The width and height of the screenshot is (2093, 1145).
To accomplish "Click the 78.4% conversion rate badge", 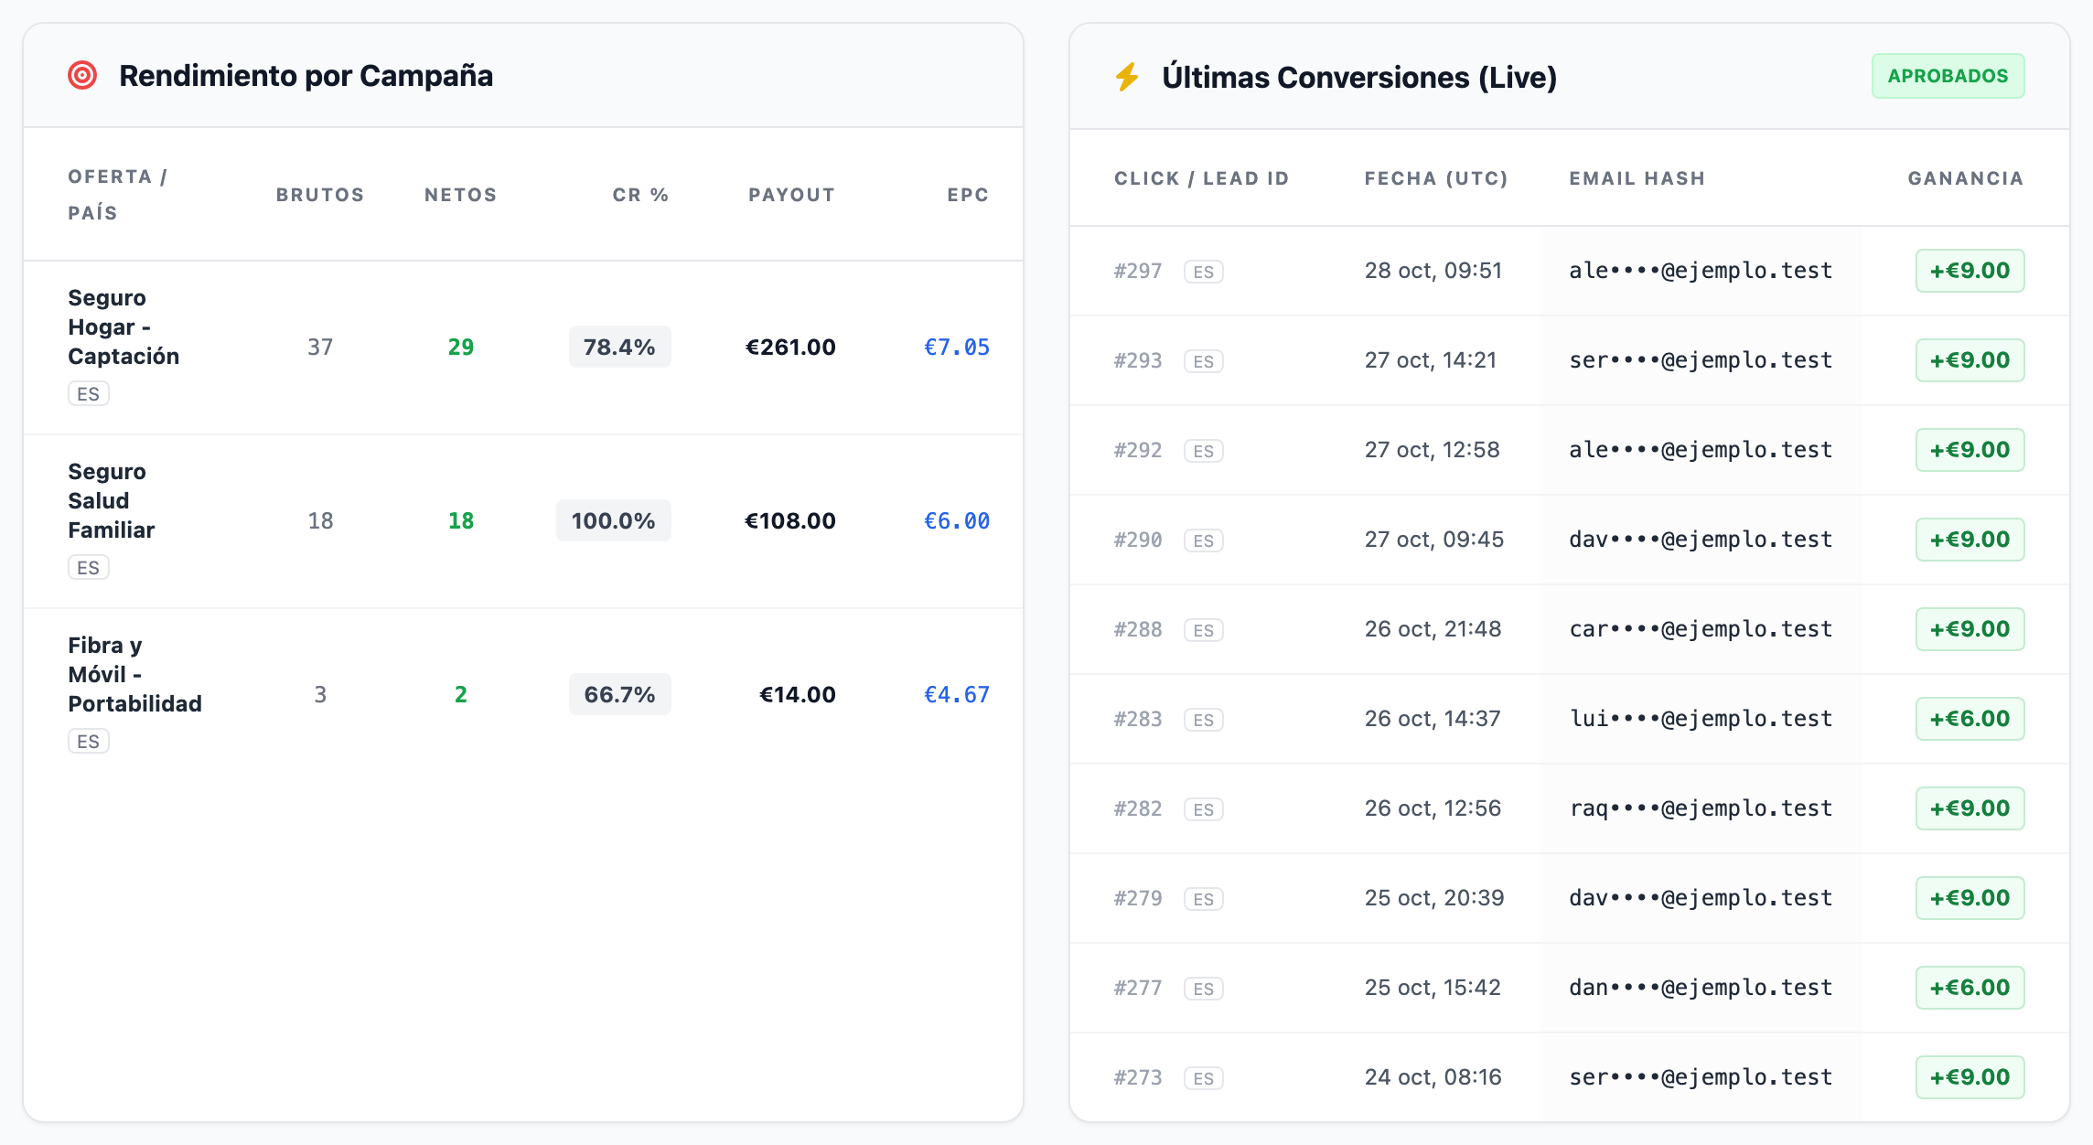I will (x=619, y=347).
